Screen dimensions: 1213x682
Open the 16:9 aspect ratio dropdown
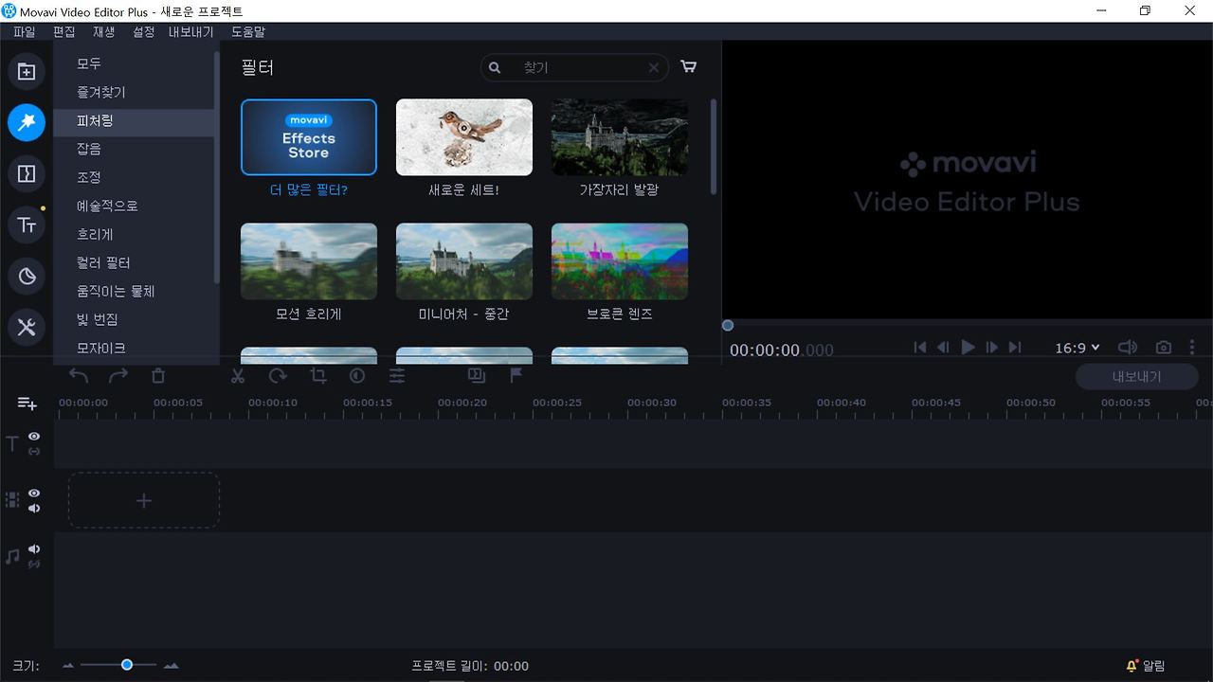1077,348
